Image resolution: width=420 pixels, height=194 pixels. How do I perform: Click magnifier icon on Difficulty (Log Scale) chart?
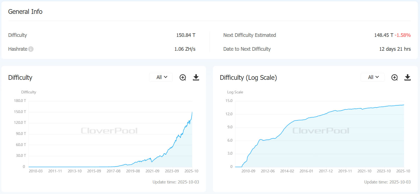click(x=394, y=78)
